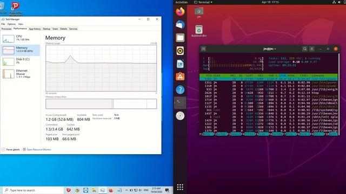Click the Task Manager taskbar icon

pyautogui.click(x=102, y=190)
